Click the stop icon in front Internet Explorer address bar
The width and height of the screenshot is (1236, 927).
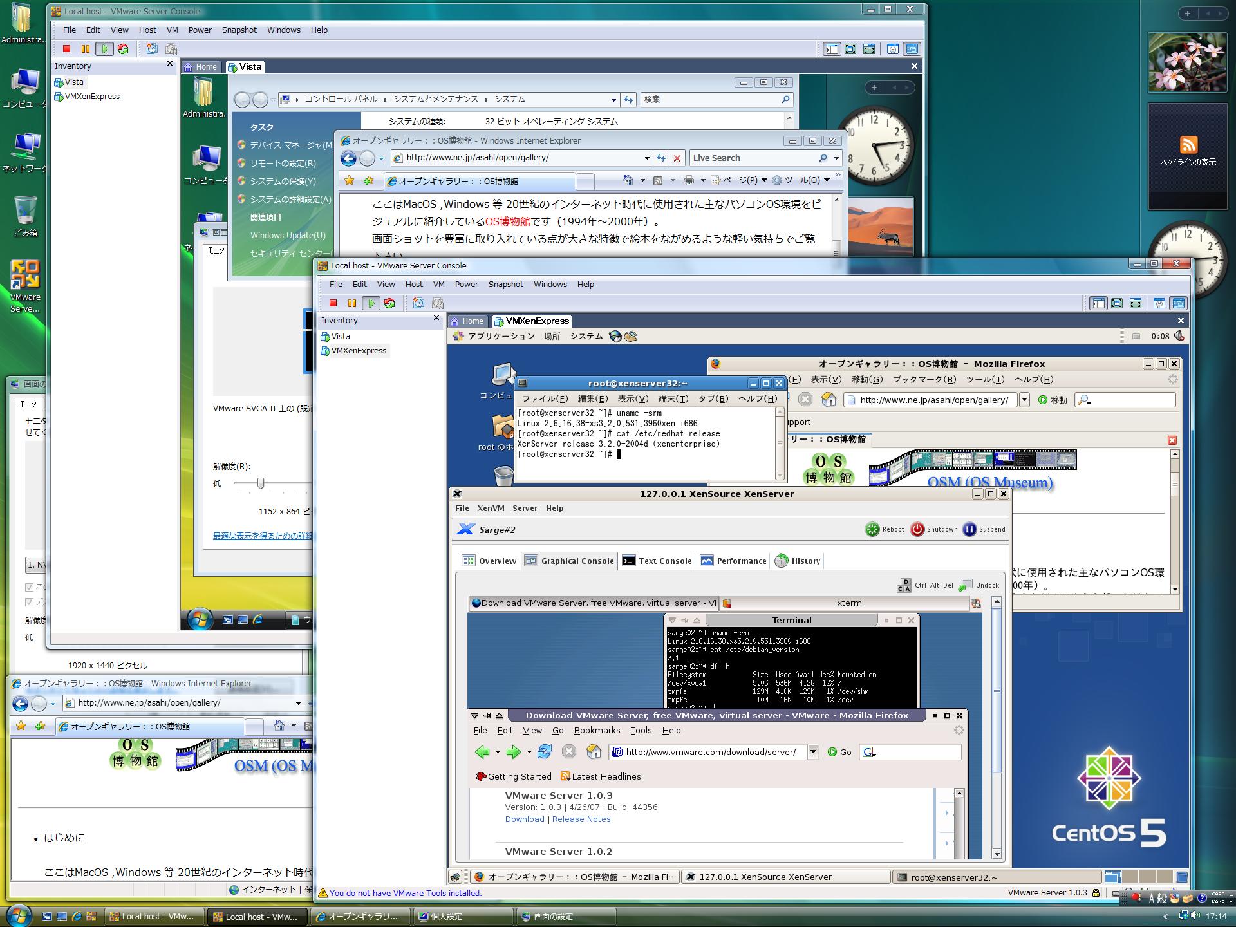677,158
